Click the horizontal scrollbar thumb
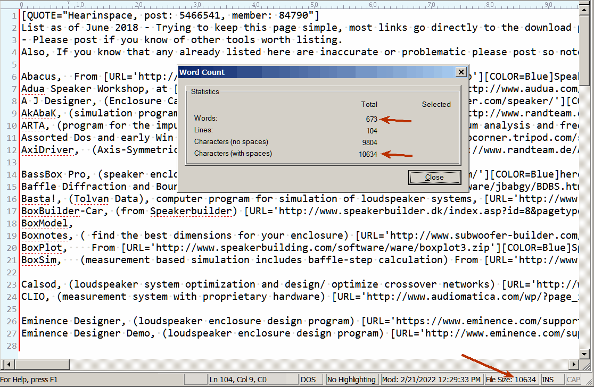Viewport: 594px width, 387px height. point(42,365)
